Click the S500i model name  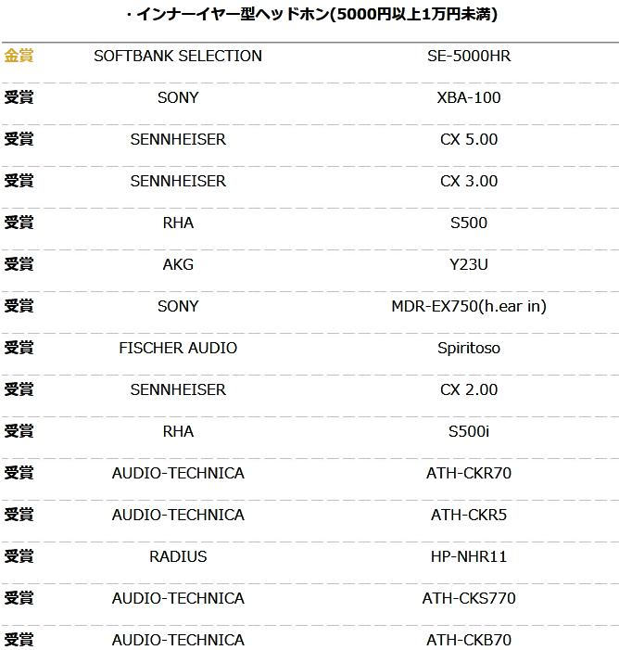point(469,431)
